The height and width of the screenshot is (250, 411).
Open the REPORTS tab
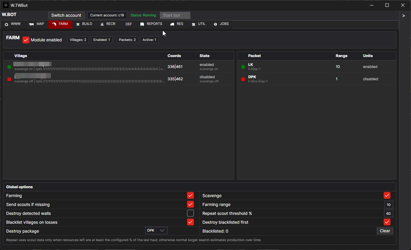pos(151,24)
